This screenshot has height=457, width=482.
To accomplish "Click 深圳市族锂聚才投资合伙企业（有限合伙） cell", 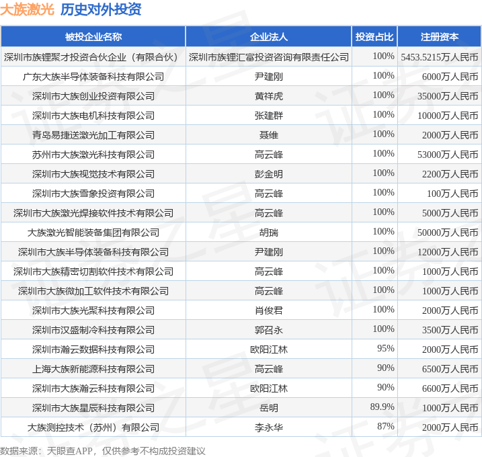I will pos(93,57).
